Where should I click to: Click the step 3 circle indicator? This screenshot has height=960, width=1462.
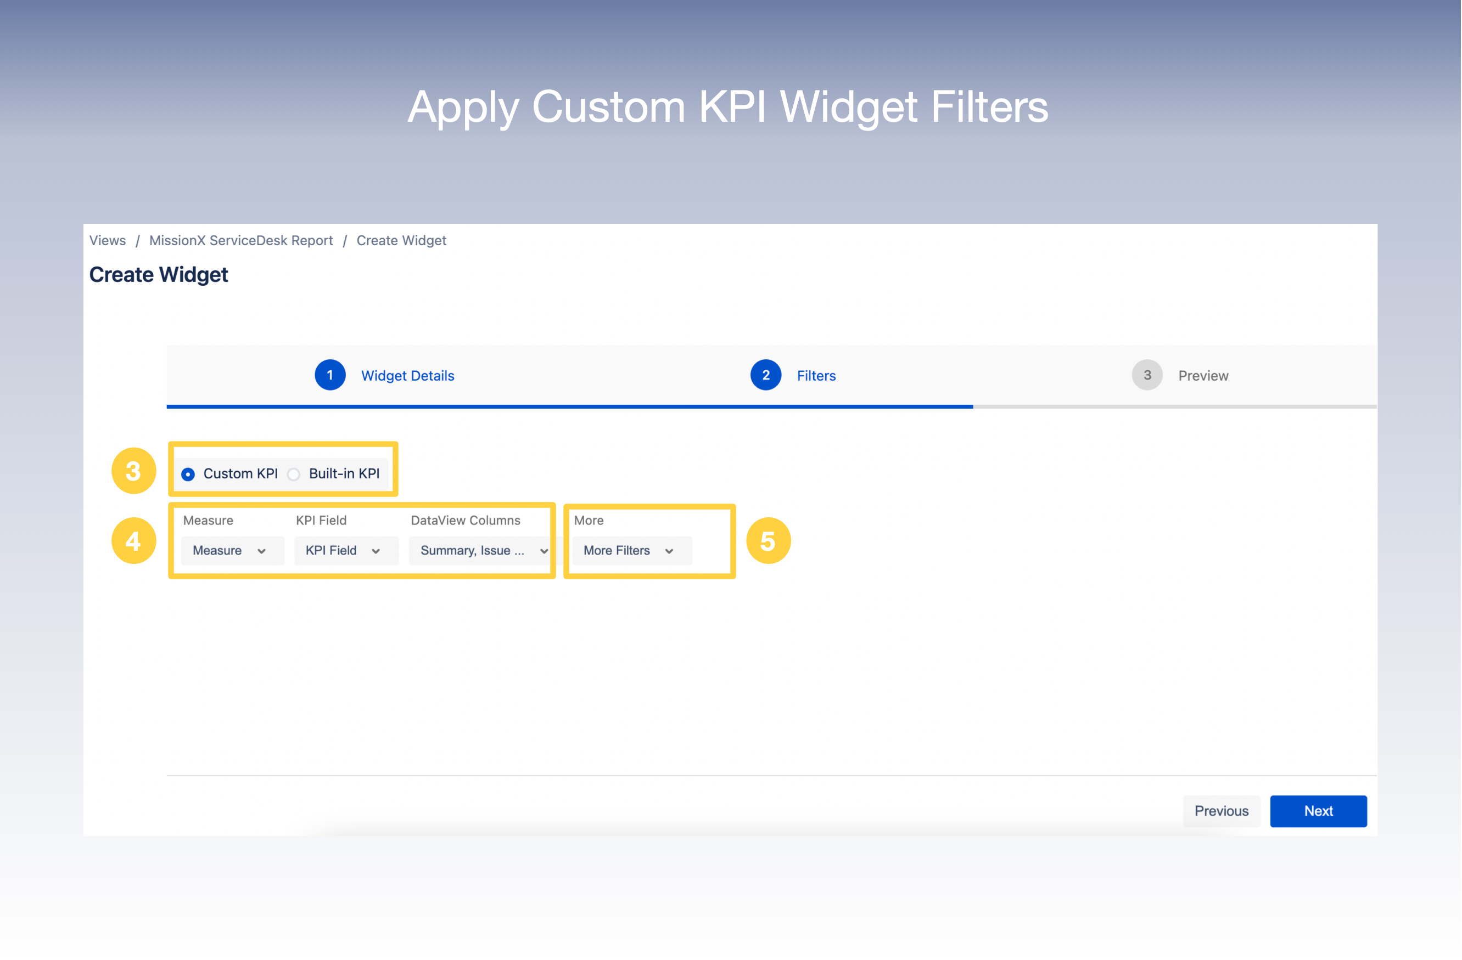click(1146, 375)
